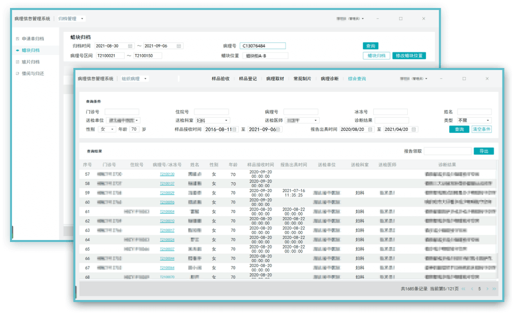Screen dimensions: 515x314
Task: Click the 清空条件 button
Action: [481, 129]
